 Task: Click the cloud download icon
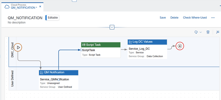[196, 32]
